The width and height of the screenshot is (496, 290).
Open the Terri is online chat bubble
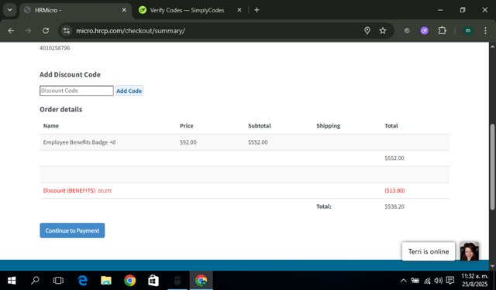pyautogui.click(x=429, y=251)
